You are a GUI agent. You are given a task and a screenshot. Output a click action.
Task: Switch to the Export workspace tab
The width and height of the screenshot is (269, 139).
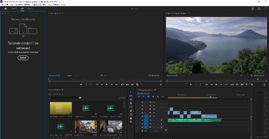tap(30, 8)
